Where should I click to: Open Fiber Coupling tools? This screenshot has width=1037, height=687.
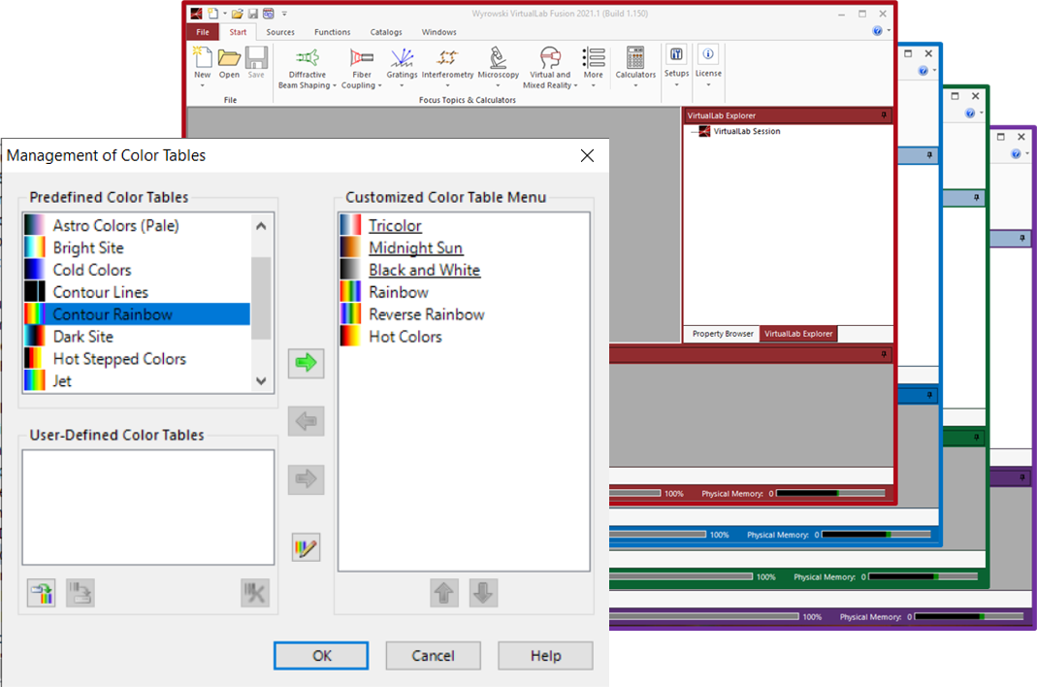[x=361, y=68]
